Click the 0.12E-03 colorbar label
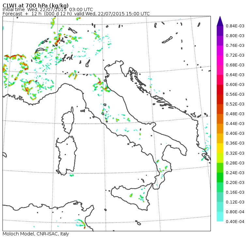Image resolution: width=248 pixels, height=238 pixels. (235, 202)
